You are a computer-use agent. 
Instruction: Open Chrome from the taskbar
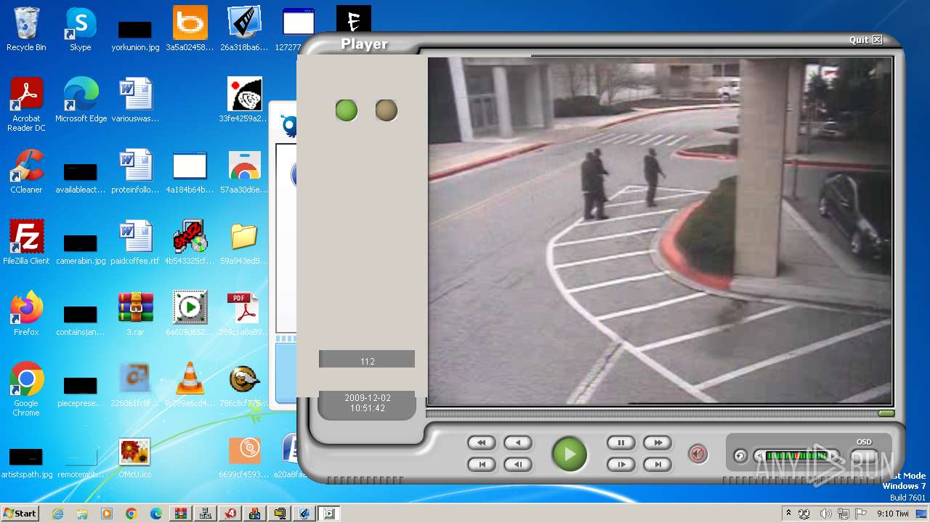[132, 514]
